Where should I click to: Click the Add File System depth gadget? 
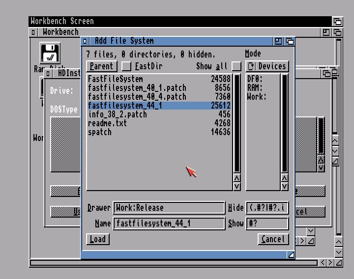pyautogui.click(x=289, y=41)
